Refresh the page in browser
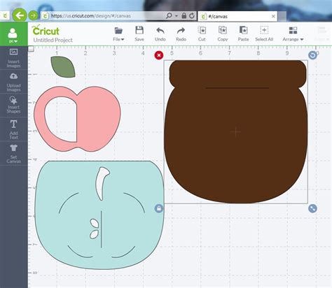The width and height of the screenshot is (332, 288). pyautogui.click(x=192, y=15)
